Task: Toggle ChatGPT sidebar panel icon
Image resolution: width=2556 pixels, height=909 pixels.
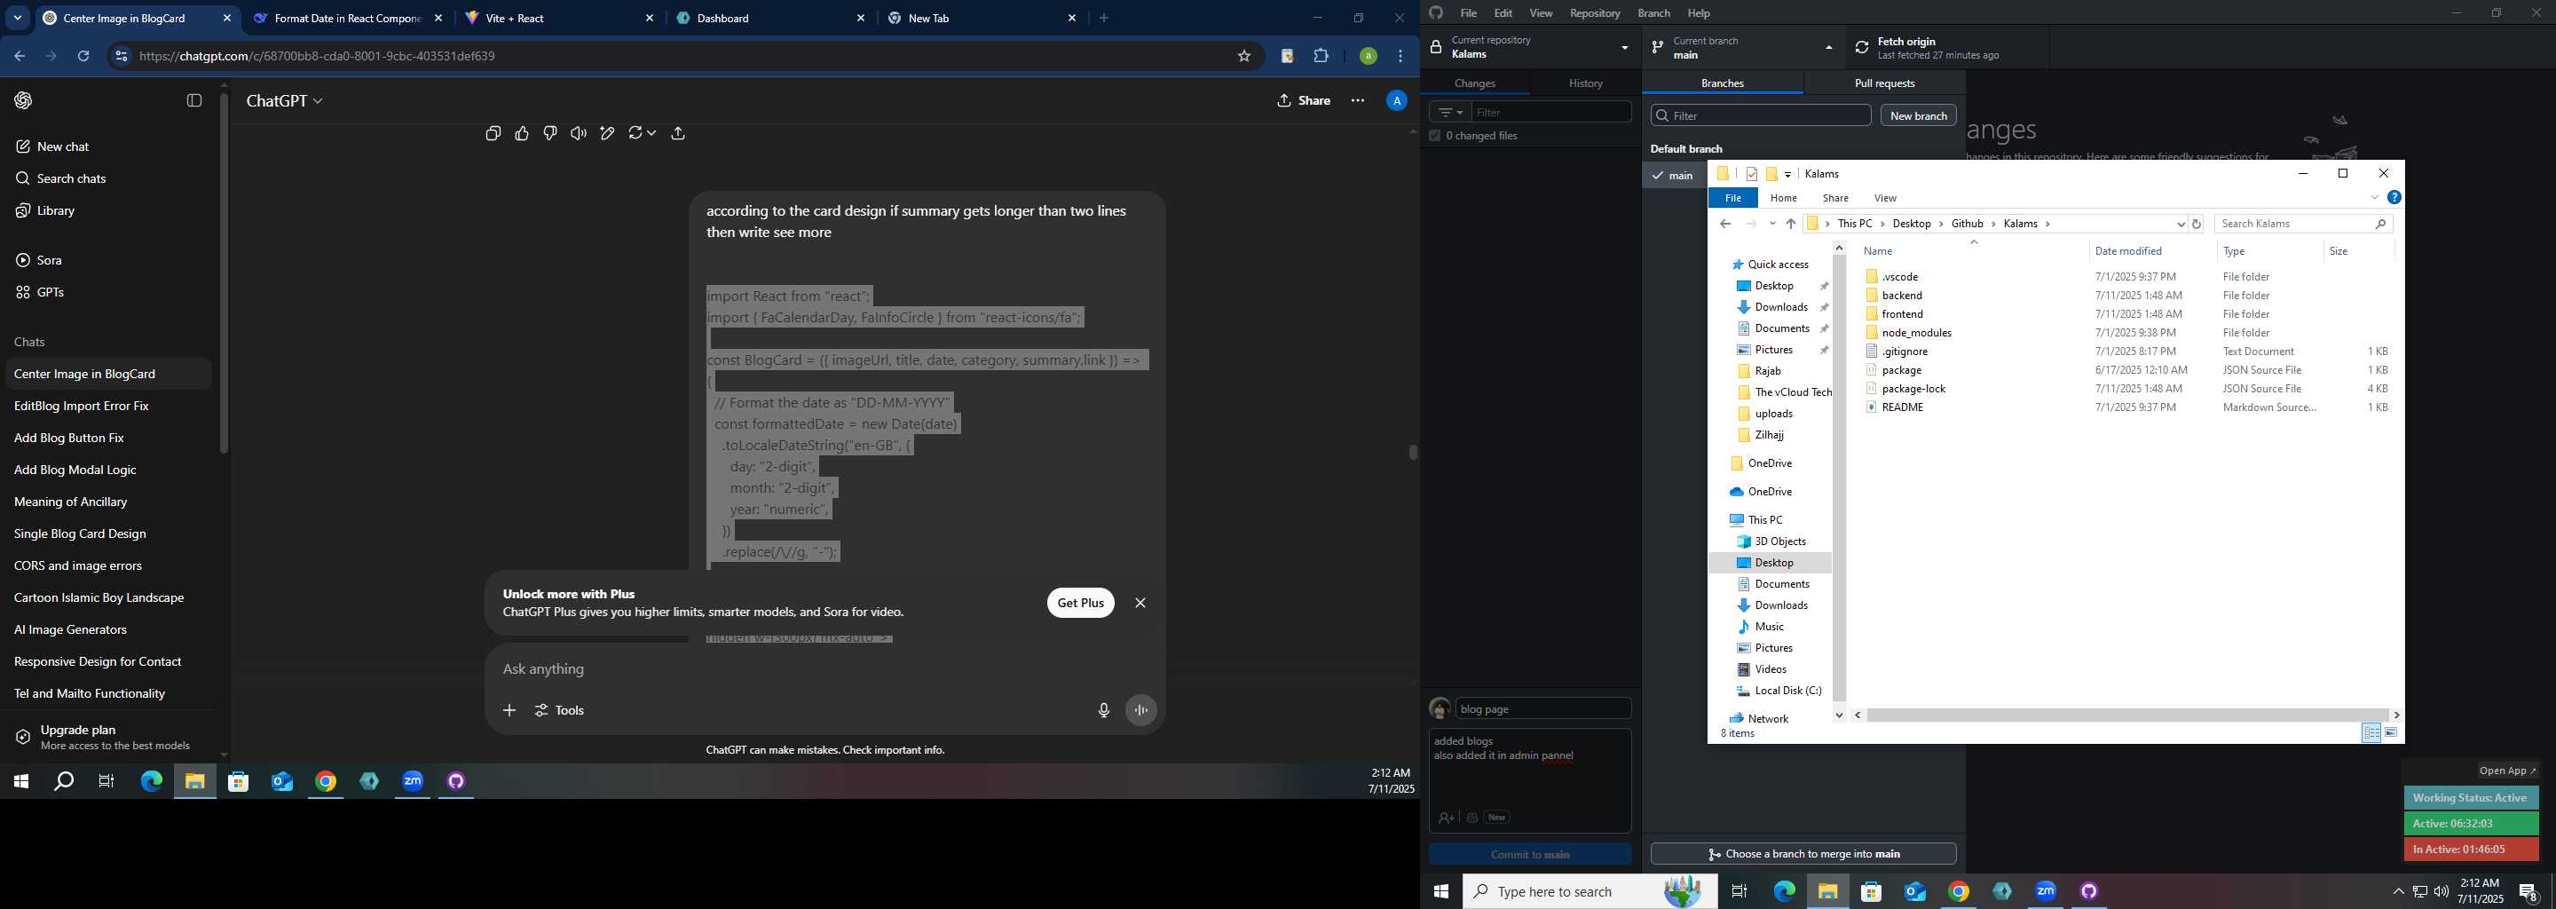Action: pos(194,100)
